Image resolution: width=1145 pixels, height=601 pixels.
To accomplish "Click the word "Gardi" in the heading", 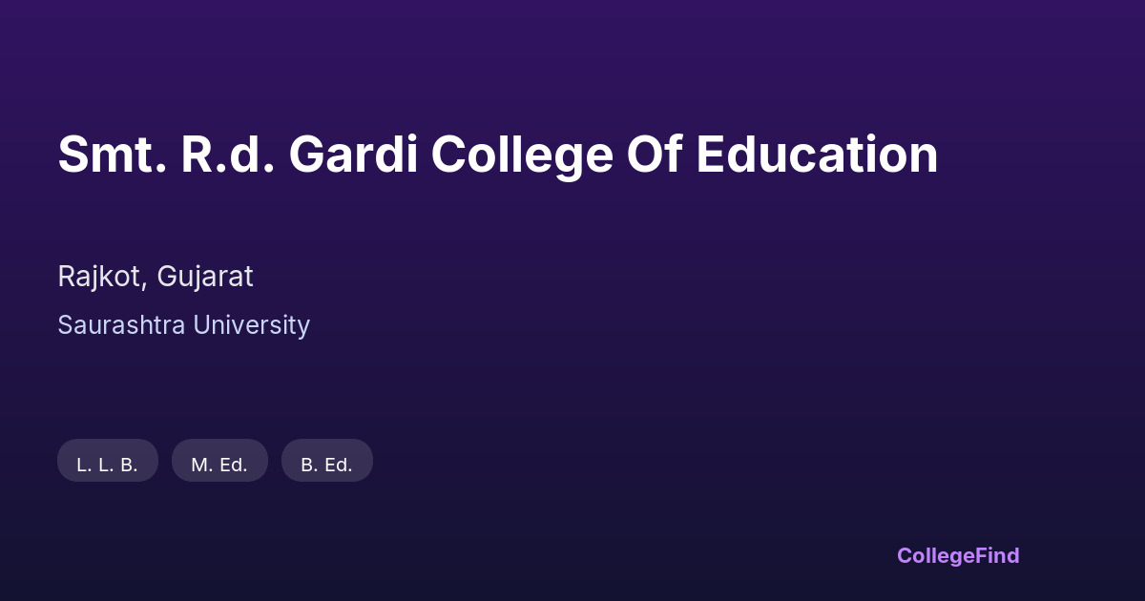I will 353,155.
